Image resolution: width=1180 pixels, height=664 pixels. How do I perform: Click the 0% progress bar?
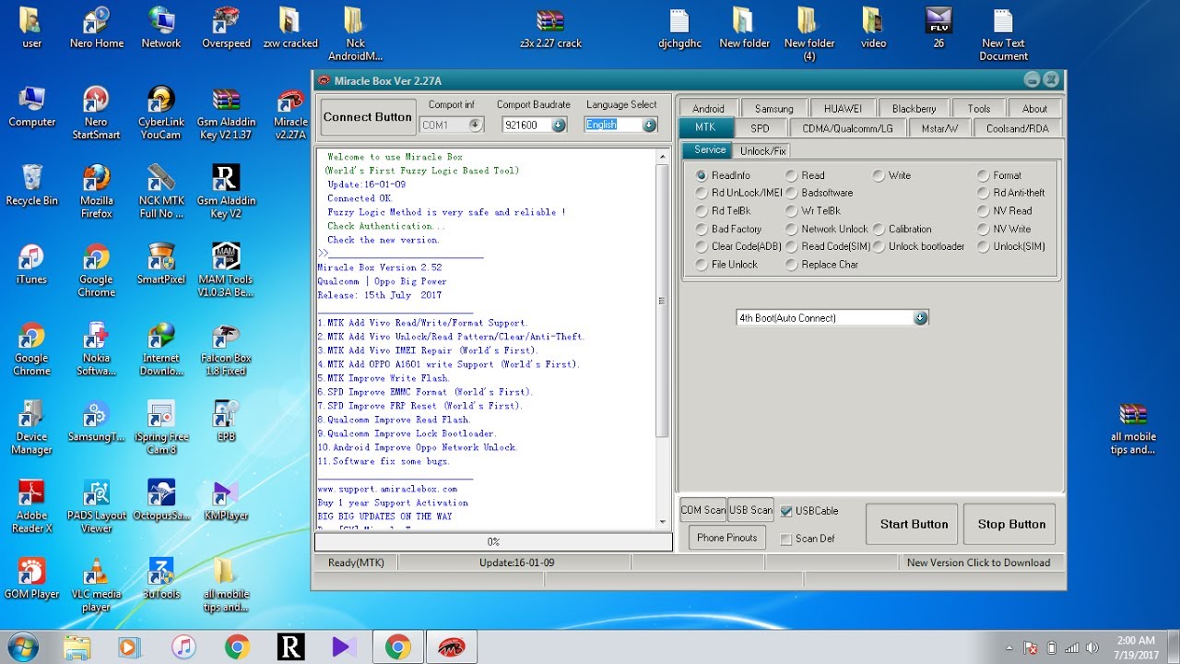coord(493,542)
